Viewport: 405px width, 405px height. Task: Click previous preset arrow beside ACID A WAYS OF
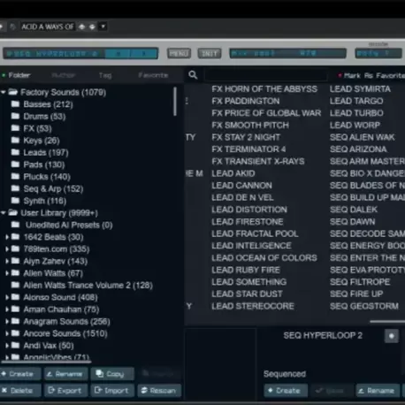(82, 27)
